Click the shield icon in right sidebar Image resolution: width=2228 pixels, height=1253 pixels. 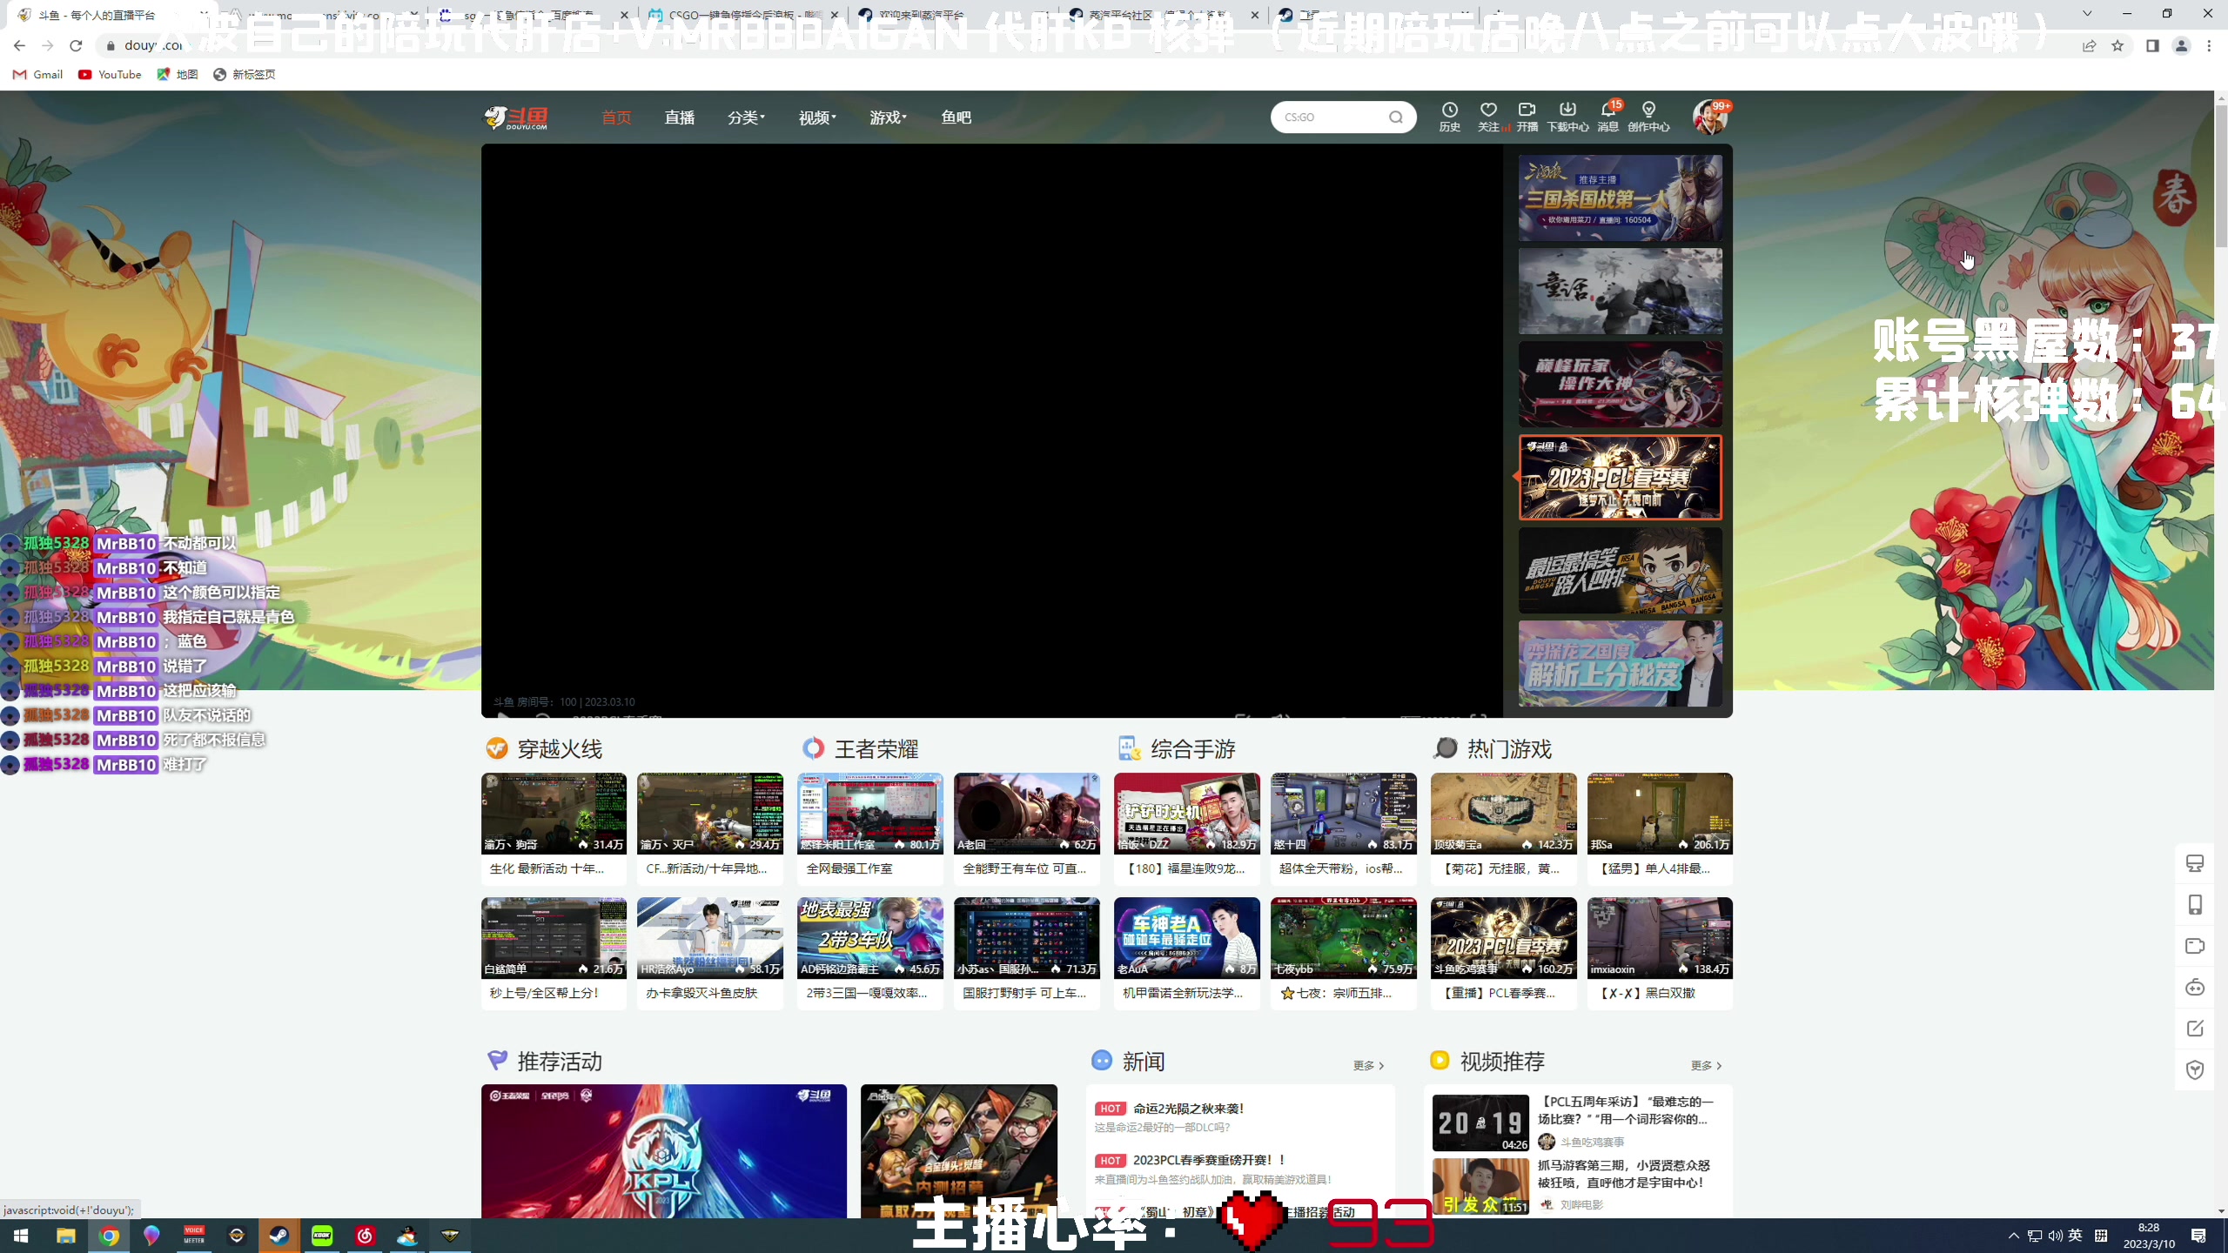pos(2195,1070)
